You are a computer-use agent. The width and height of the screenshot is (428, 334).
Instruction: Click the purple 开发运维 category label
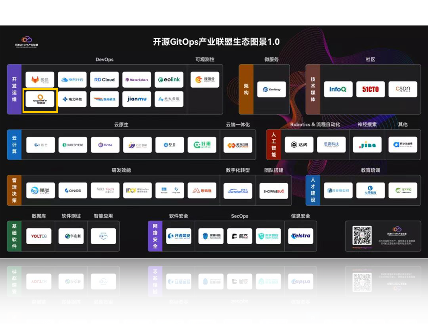tap(14, 89)
